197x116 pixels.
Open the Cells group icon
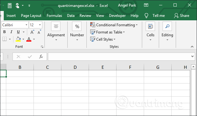pos(150,26)
